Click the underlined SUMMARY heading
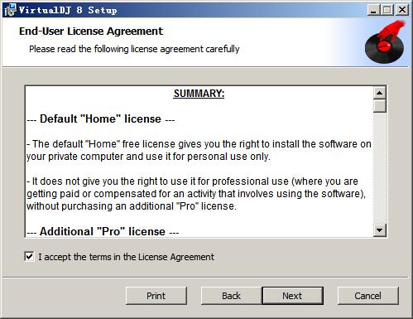Image resolution: width=413 pixels, height=319 pixels. (199, 94)
